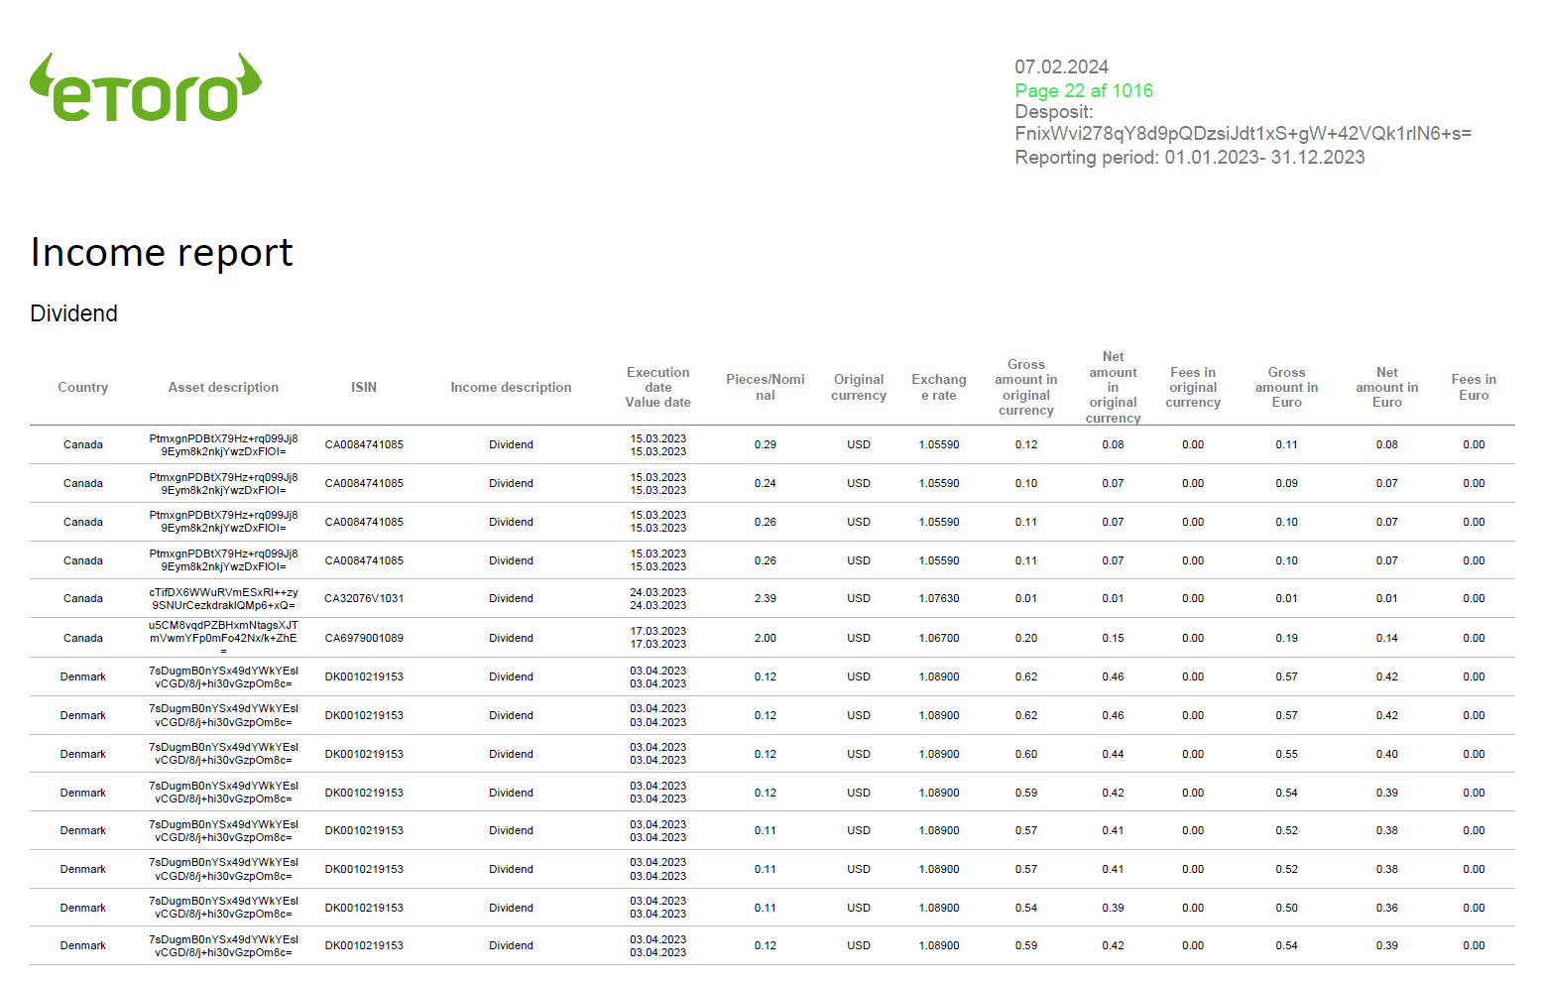Click gross original amount 0.60

click(1026, 754)
